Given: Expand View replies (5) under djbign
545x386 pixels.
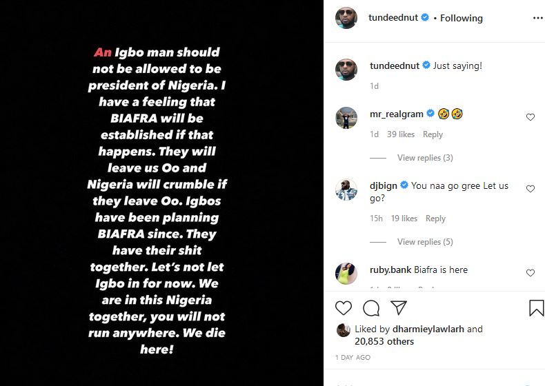Looking at the screenshot, I should [x=425, y=242].
